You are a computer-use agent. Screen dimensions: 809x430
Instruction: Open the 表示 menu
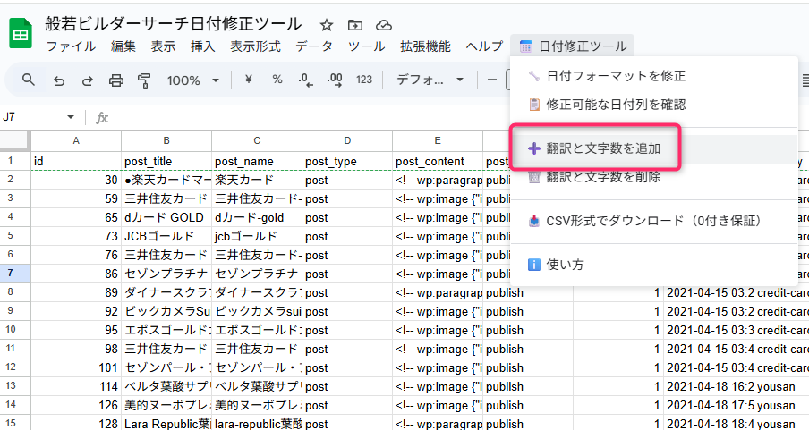pyautogui.click(x=163, y=46)
